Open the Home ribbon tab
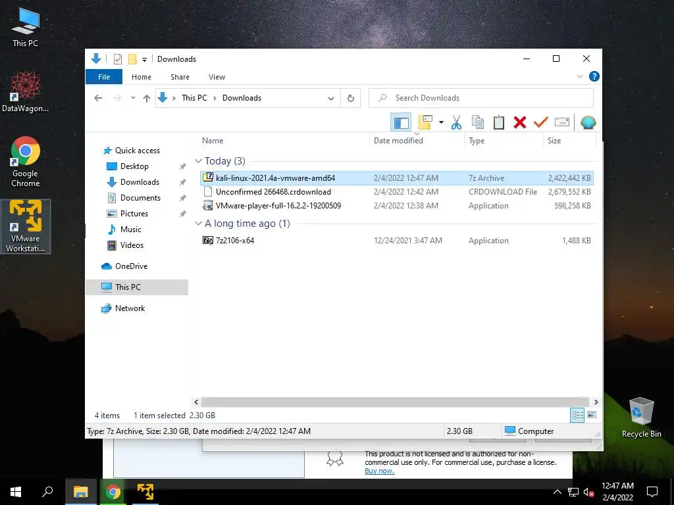The width and height of the screenshot is (674, 505). point(142,77)
